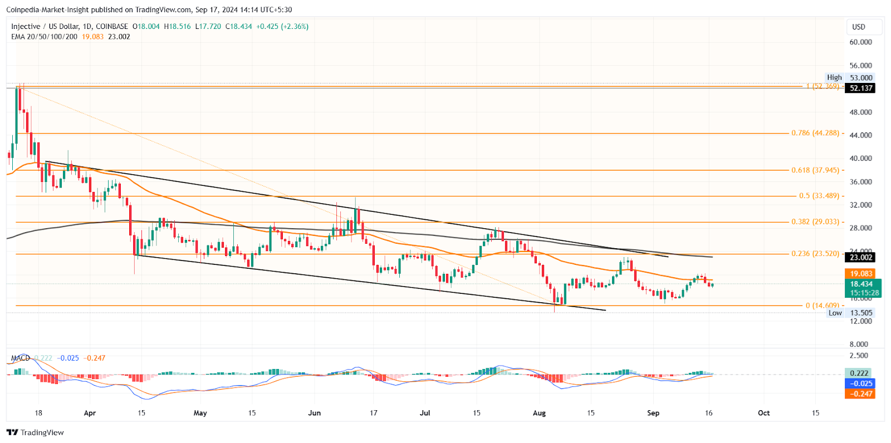
Task: Click the MACD 0.222 value tag
Action: click(x=859, y=373)
